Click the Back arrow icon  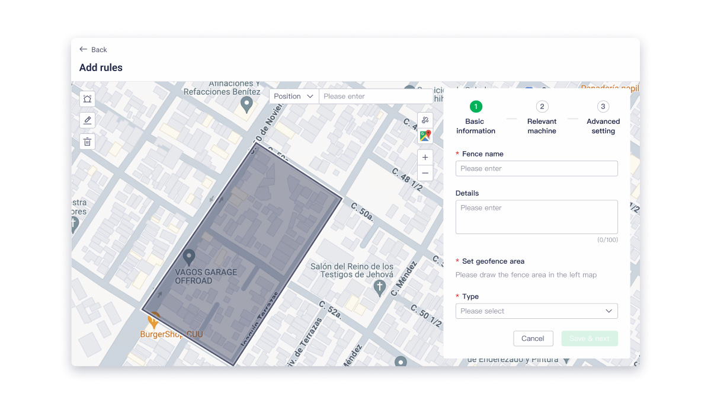click(x=84, y=49)
